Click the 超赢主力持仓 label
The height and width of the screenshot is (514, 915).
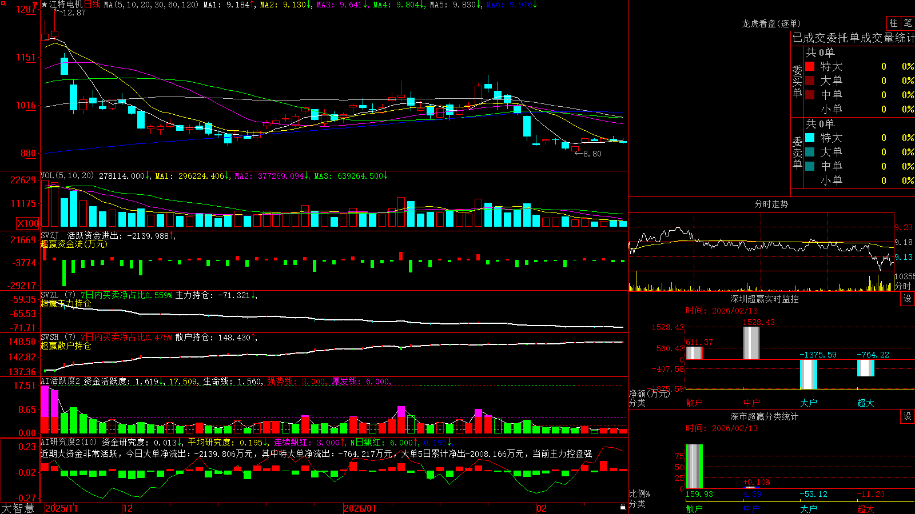[x=66, y=304]
